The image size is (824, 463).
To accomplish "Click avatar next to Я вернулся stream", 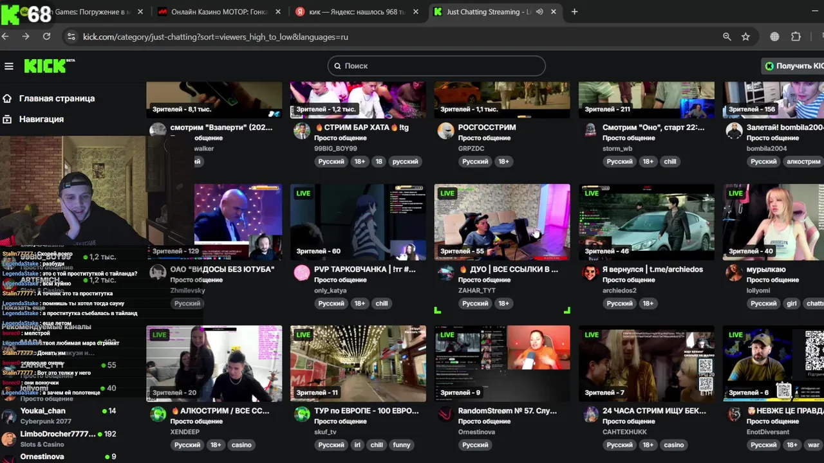I will click(x=590, y=273).
